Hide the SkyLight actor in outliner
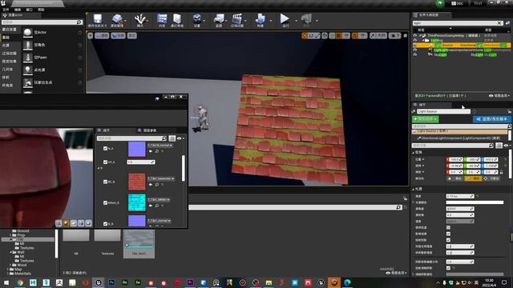Viewport: 513px width, 288px height. tap(415, 55)
